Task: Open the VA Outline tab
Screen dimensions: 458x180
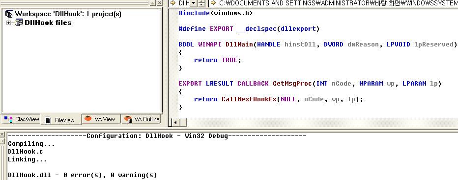Action: click(x=142, y=119)
